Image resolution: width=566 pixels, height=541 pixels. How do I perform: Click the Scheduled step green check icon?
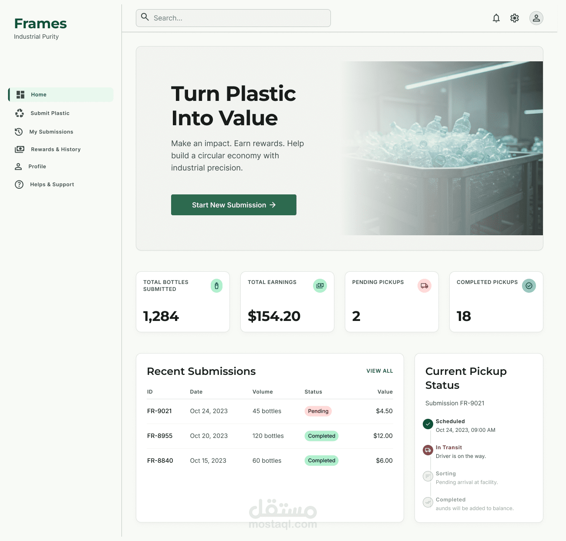[x=428, y=424]
